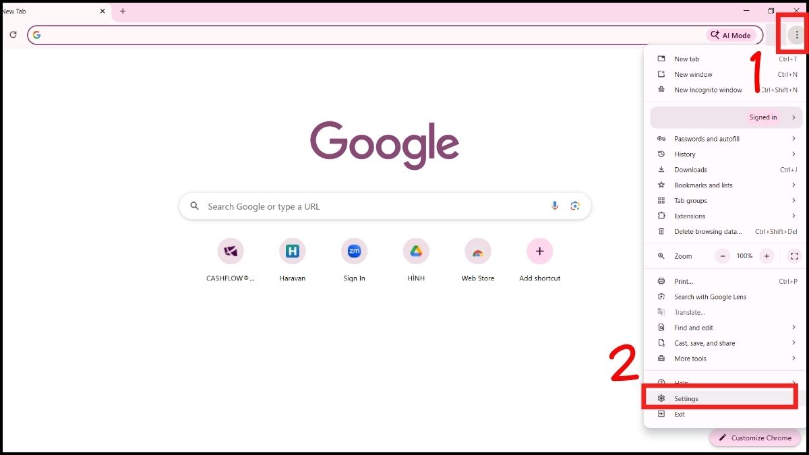Reload the current page

(x=13, y=34)
